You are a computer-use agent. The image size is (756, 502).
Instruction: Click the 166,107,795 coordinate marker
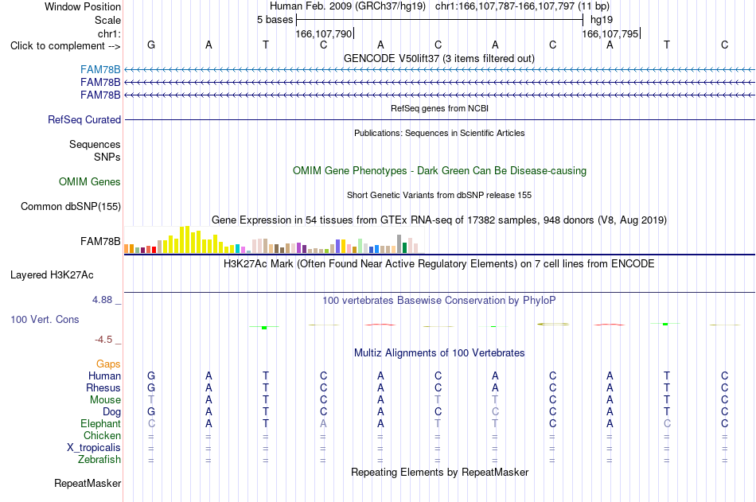point(610,33)
